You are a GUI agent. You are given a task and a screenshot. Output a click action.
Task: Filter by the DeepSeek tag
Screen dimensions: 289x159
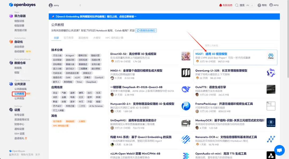[91, 82]
